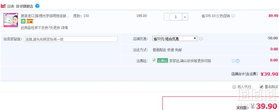Decrease the quantity with the minus button
The image size is (279, 110).
click(x=167, y=17)
